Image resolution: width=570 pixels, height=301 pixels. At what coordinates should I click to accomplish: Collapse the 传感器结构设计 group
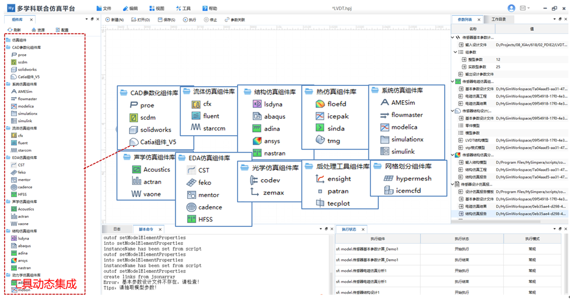click(x=453, y=111)
